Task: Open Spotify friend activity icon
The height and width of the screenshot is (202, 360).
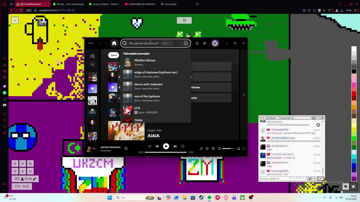Action: (x=204, y=43)
